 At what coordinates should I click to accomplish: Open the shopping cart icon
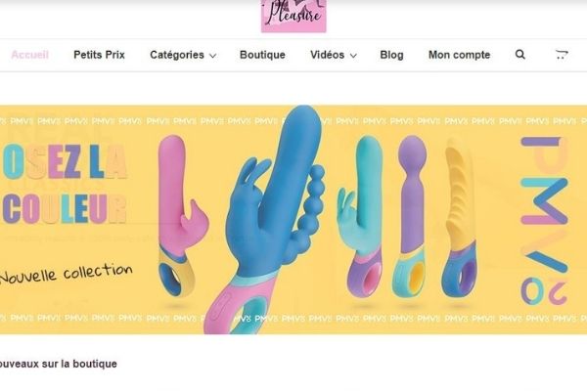(562, 55)
